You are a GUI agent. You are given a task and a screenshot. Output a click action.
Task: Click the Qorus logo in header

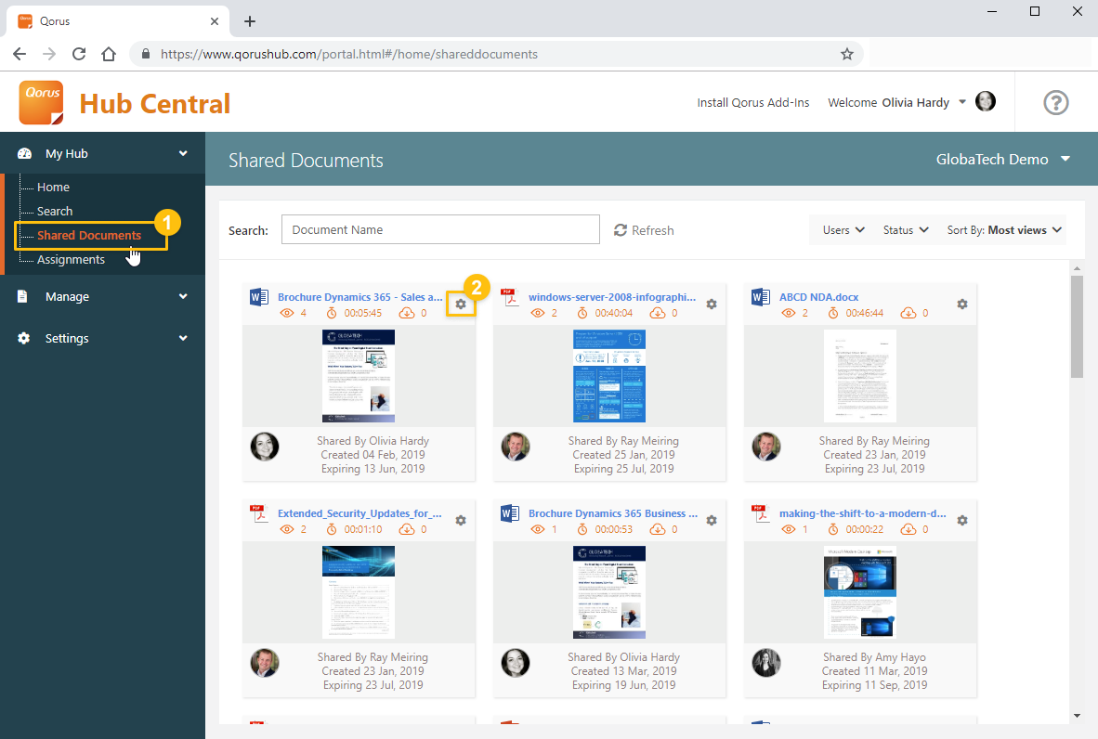tap(41, 102)
